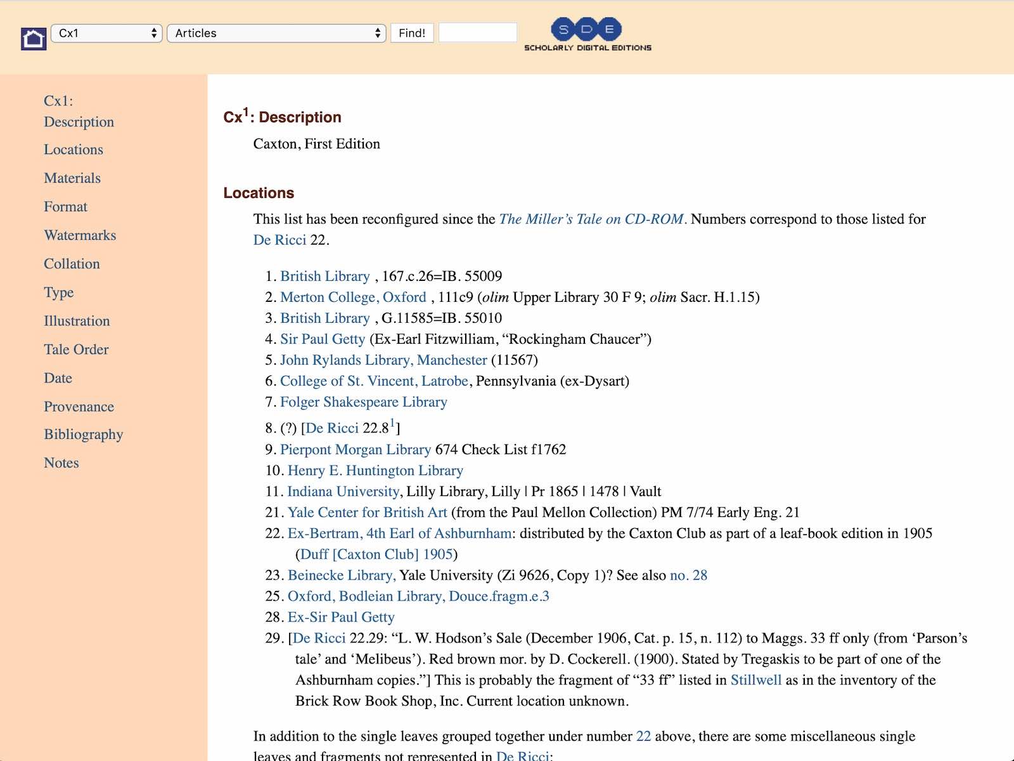1014x761 pixels.
Task: Open Duff [Caxton Club] 1905 reference
Action: (x=376, y=554)
